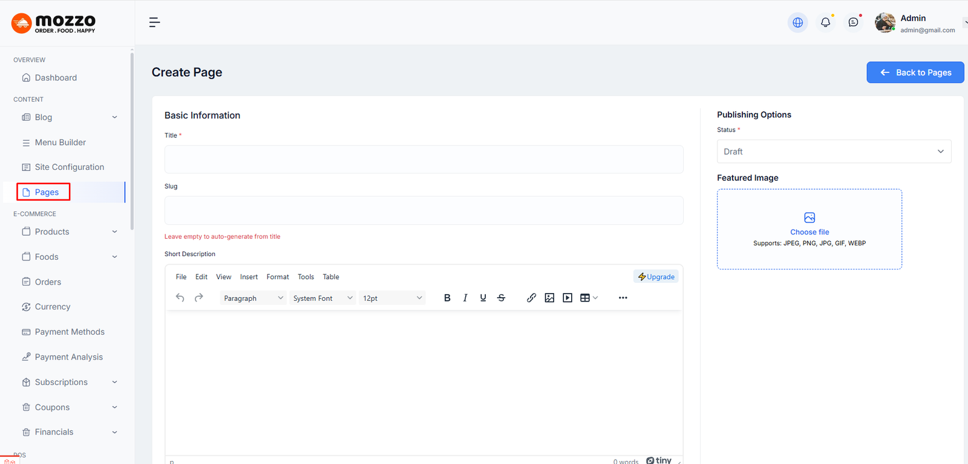Click the insert image icon
968x464 pixels.
pos(549,298)
